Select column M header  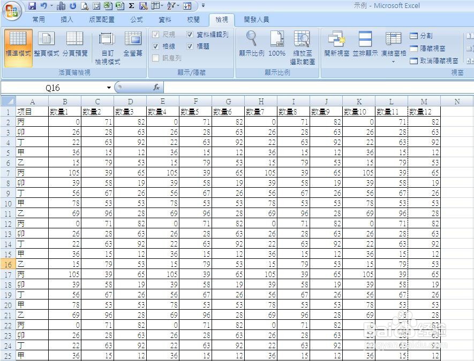pos(424,102)
